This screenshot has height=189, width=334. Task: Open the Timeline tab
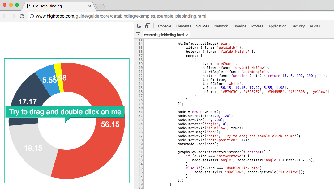pyautogui.click(x=239, y=26)
